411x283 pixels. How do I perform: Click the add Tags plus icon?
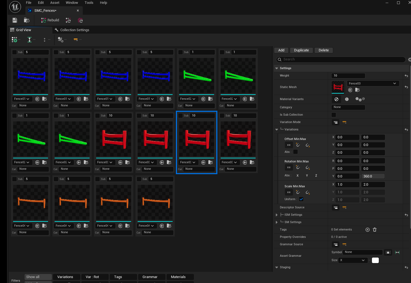point(368,230)
